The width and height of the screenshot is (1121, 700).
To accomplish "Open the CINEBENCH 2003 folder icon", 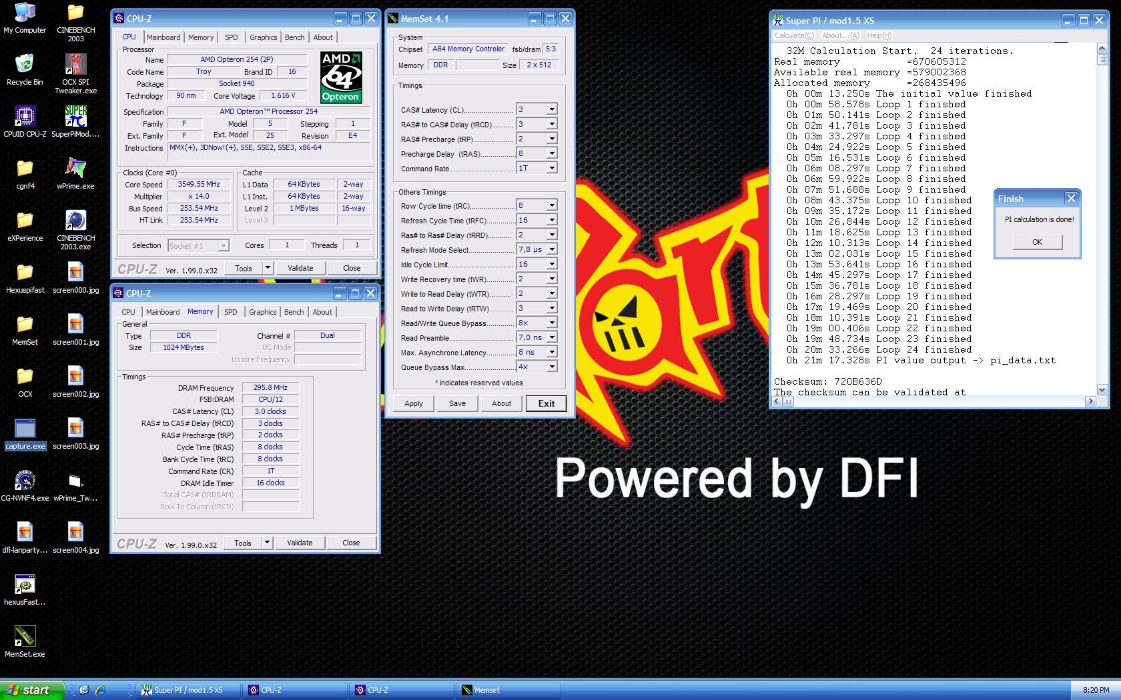I will click(x=75, y=22).
